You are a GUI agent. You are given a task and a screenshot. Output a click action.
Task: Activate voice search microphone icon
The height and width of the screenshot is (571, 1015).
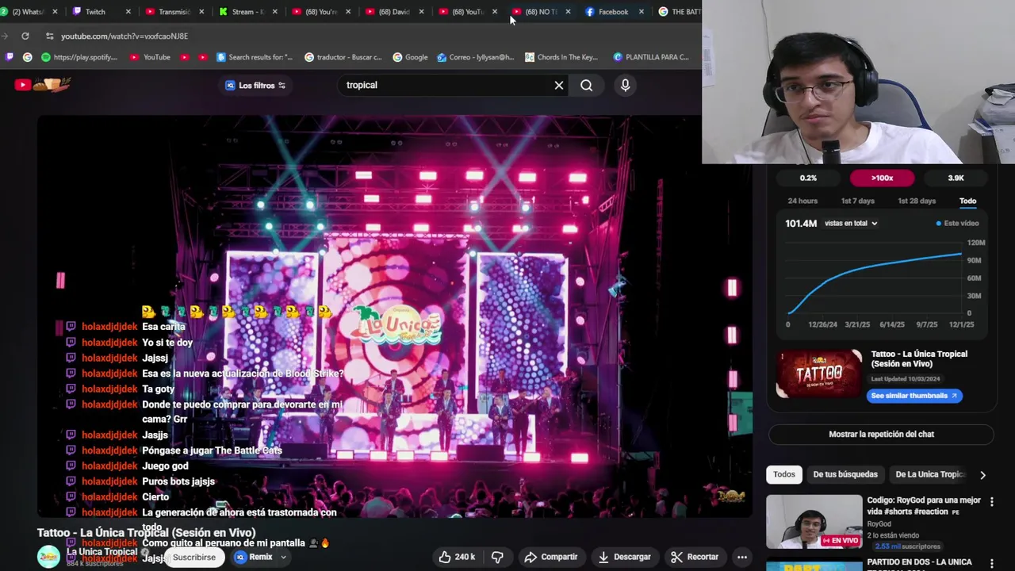click(626, 85)
